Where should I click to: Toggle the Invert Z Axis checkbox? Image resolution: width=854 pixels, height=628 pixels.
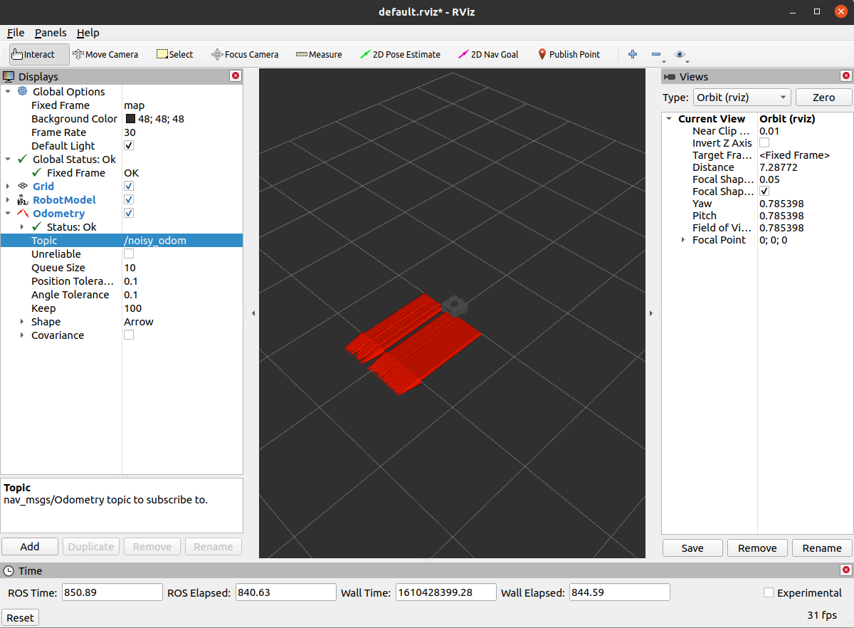(x=764, y=142)
